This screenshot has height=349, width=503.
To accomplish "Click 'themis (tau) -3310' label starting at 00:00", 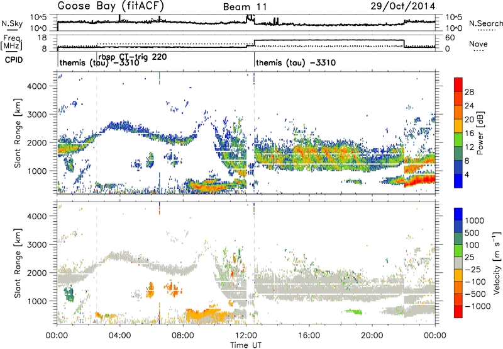I will point(99,62).
